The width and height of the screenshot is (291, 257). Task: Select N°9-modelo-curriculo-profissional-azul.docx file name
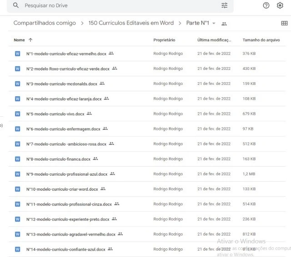[67, 174]
